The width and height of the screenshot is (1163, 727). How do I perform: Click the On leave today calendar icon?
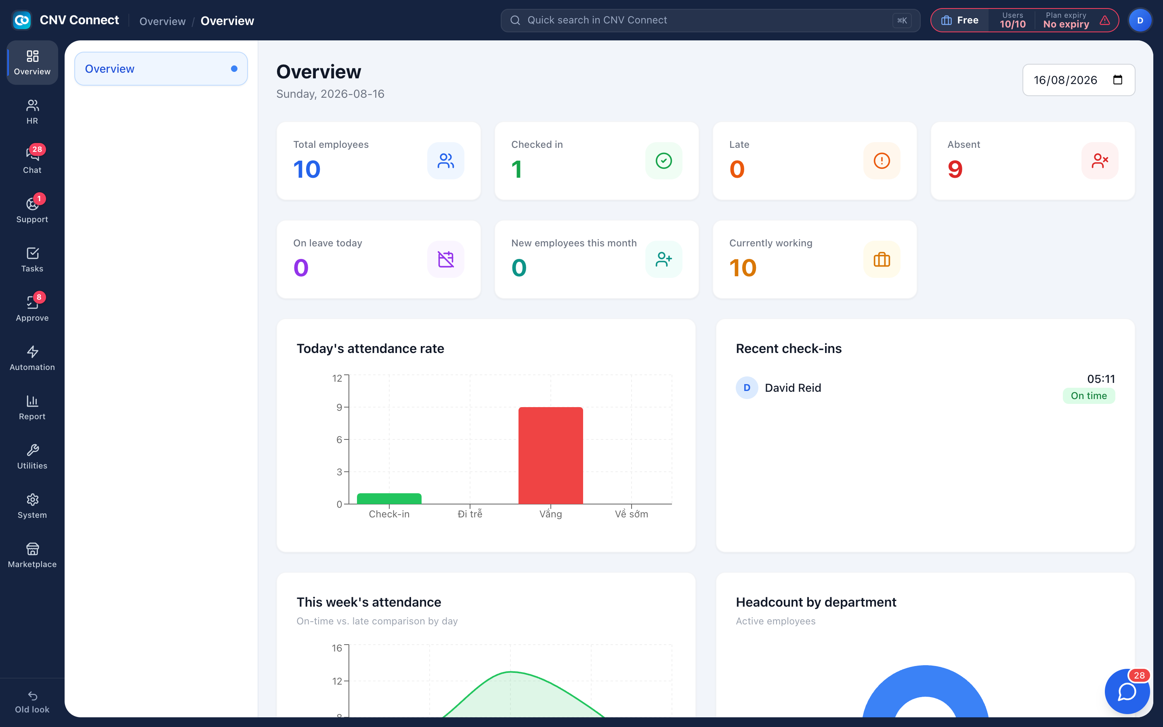[x=445, y=259]
